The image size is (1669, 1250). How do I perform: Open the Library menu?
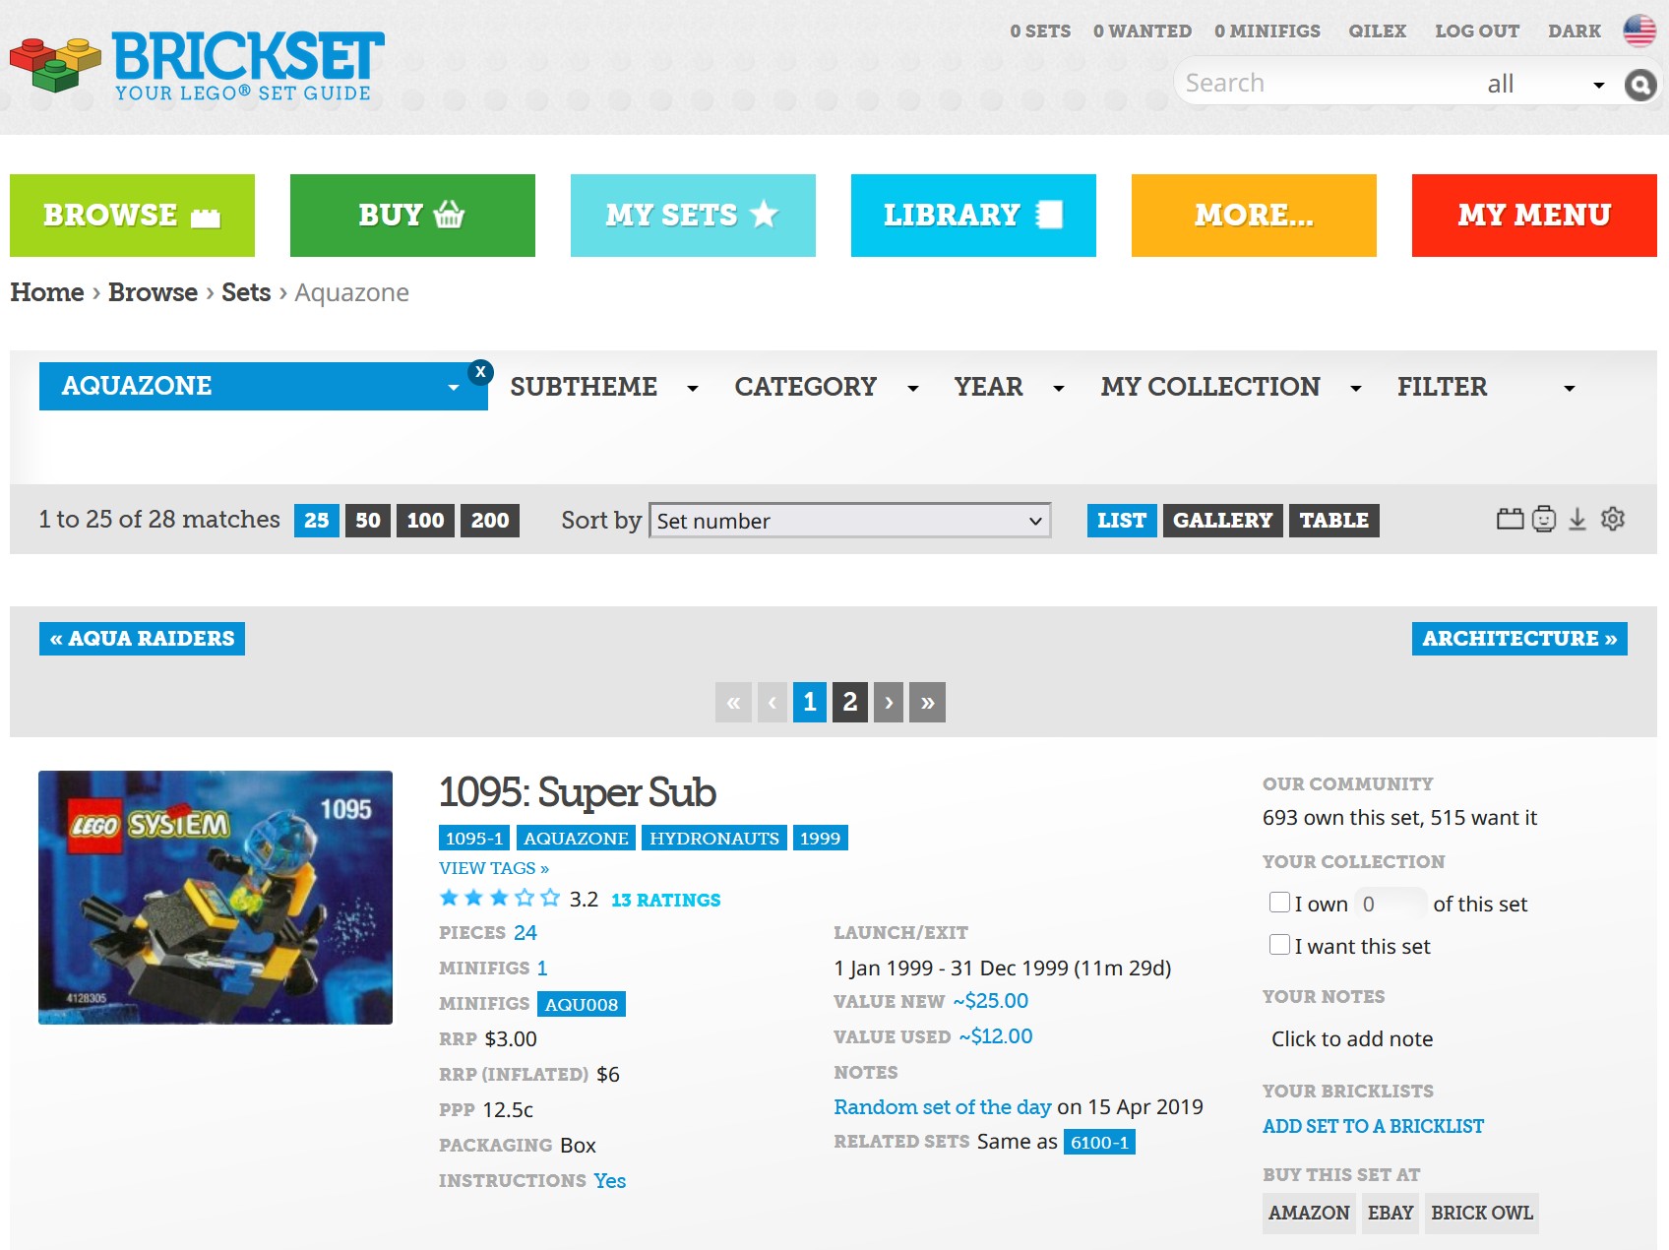(973, 216)
